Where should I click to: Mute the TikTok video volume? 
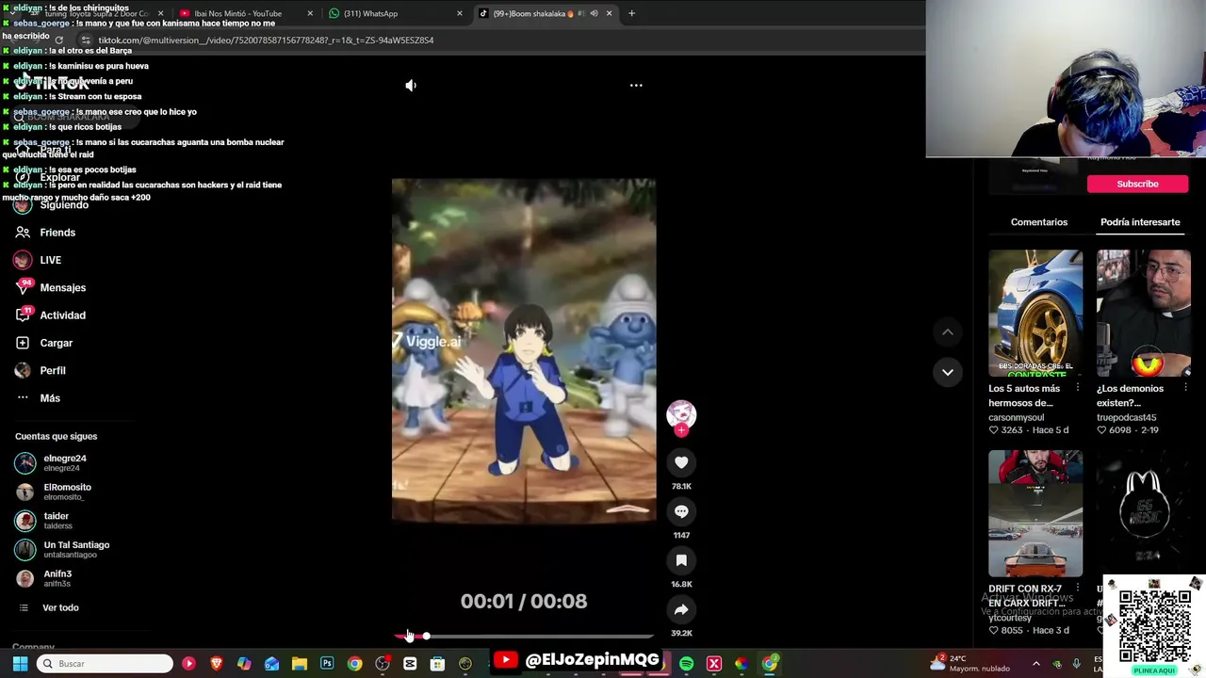(x=411, y=85)
